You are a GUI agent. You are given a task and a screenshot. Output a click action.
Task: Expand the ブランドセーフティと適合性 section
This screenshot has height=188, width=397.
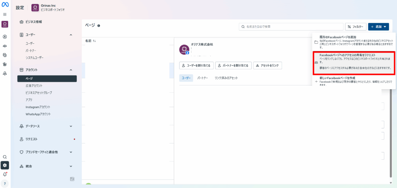tap(71, 152)
